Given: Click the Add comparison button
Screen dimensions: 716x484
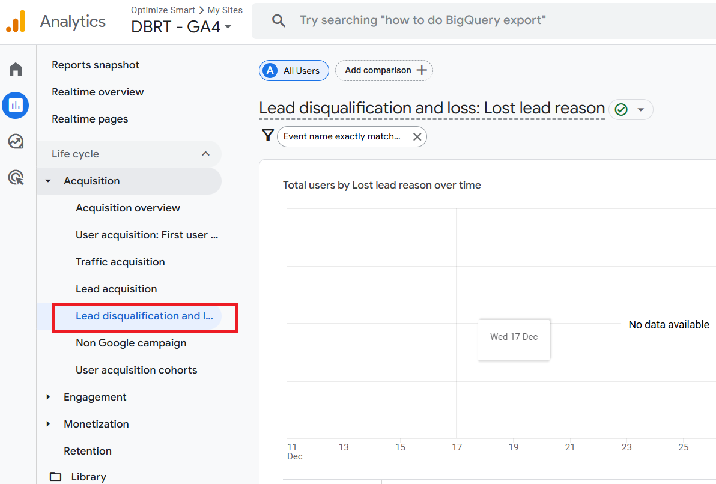Looking at the screenshot, I should (384, 70).
